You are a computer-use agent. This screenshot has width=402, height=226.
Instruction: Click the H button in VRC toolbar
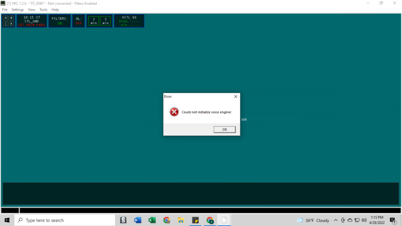click(x=6, y=18)
